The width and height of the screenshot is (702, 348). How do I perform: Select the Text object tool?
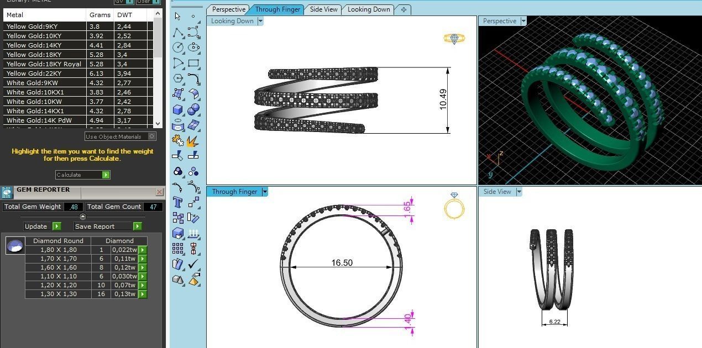pos(178,202)
